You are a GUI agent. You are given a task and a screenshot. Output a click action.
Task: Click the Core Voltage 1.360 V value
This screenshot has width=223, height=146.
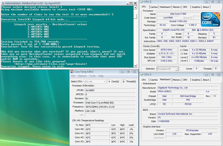click(193, 25)
